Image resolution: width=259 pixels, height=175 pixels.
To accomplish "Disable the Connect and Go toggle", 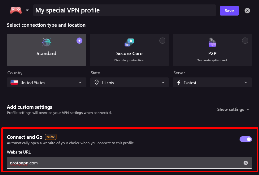I will 246,139.
